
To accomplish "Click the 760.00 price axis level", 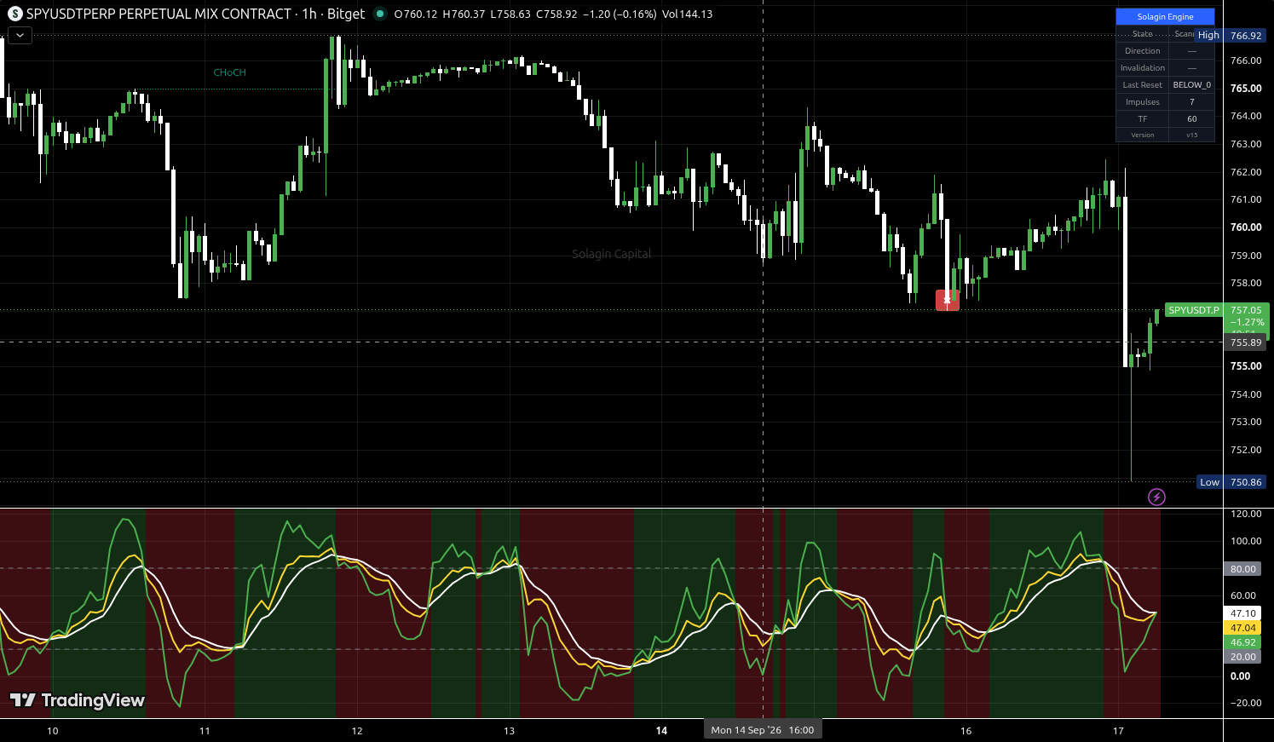I will [1246, 227].
